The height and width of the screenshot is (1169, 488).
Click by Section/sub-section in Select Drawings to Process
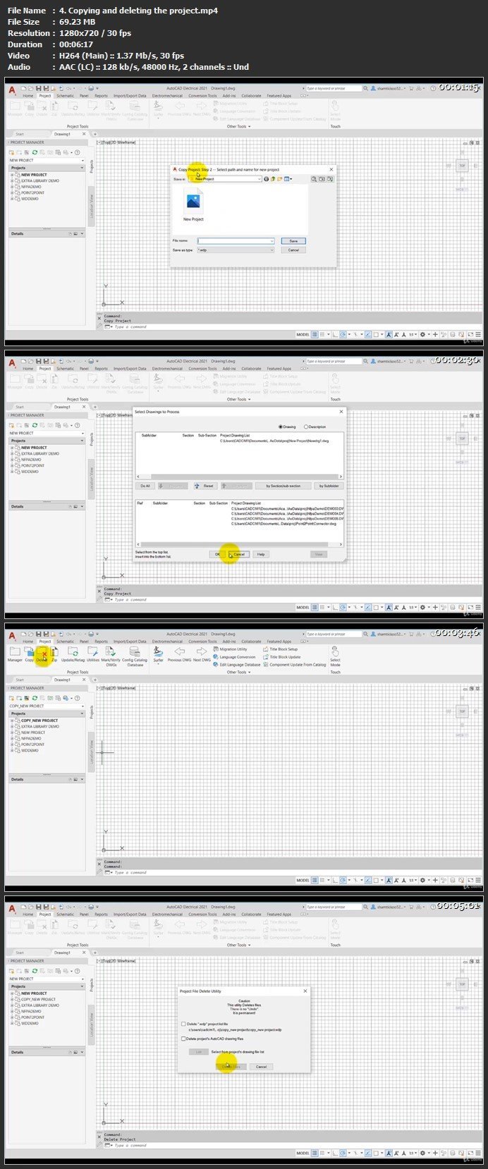pos(283,486)
